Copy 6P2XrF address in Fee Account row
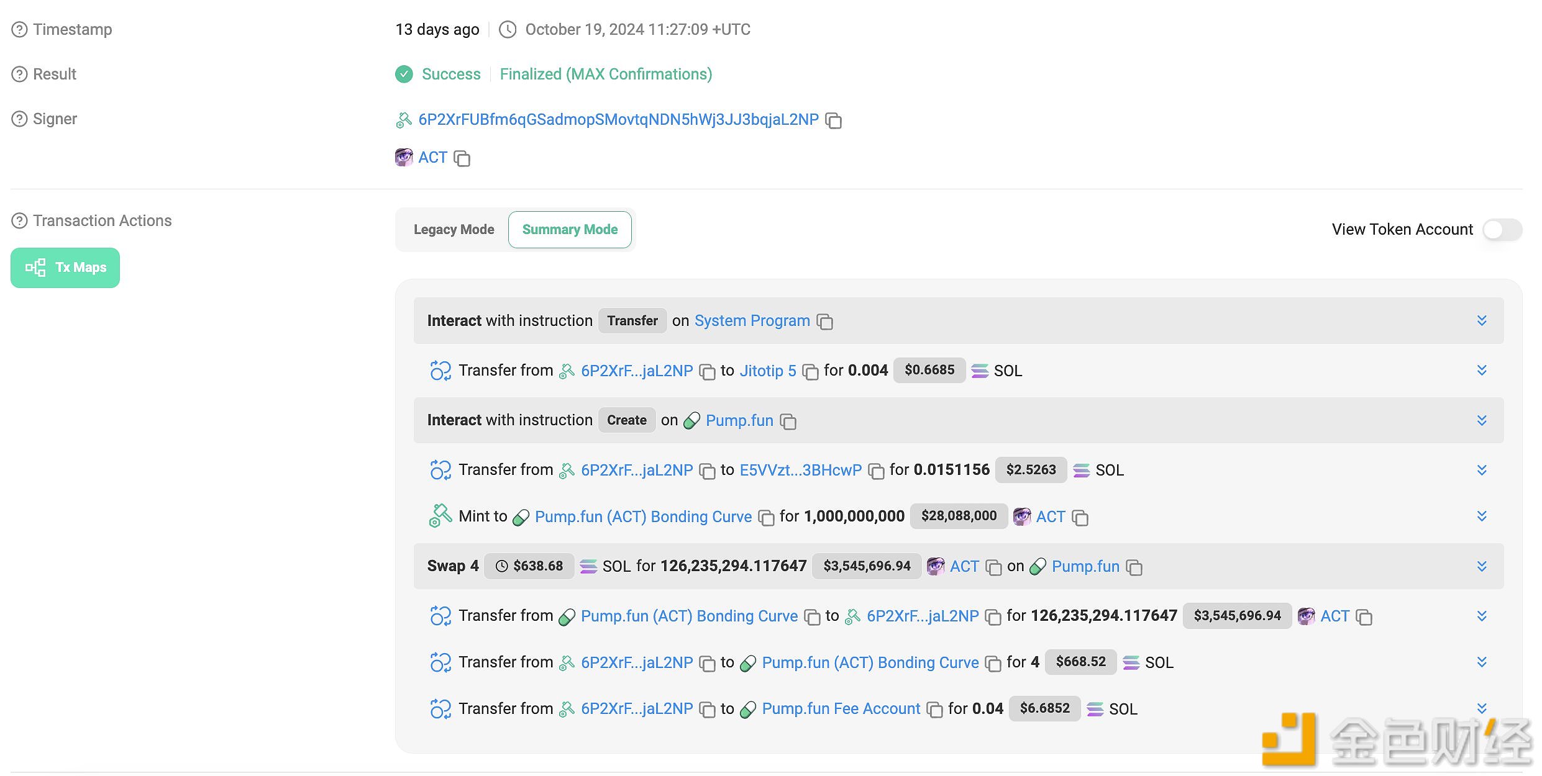 tap(707, 710)
